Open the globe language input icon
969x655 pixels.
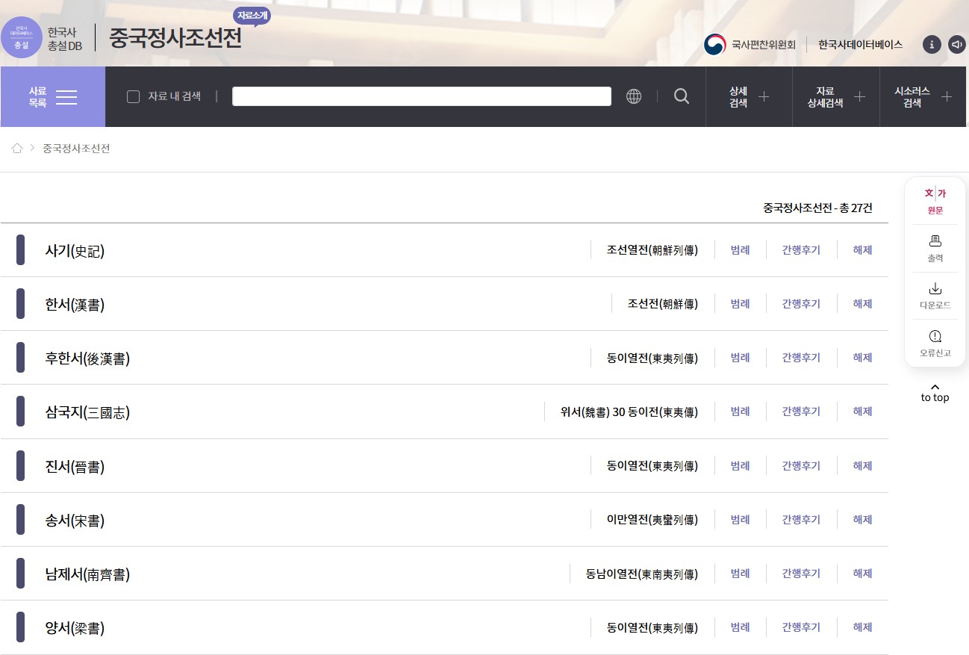tap(634, 96)
